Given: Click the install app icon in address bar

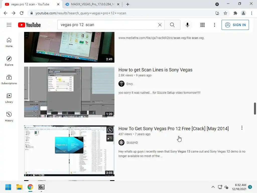Looking at the screenshot, I should point(217,13).
